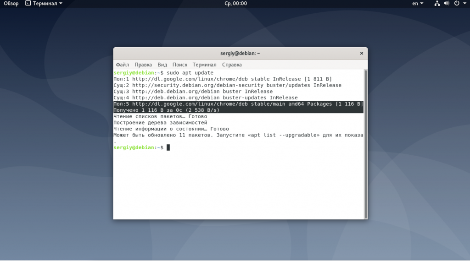Open the Поиск menu
470x261 pixels.
tap(180, 65)
